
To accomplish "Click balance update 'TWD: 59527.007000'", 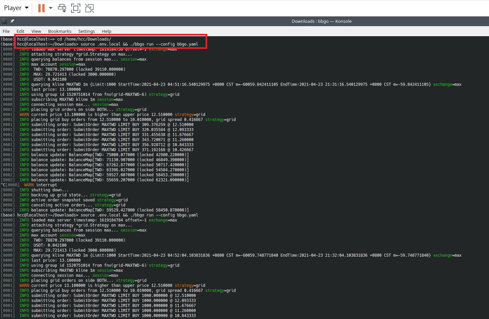I will point(95,175).
